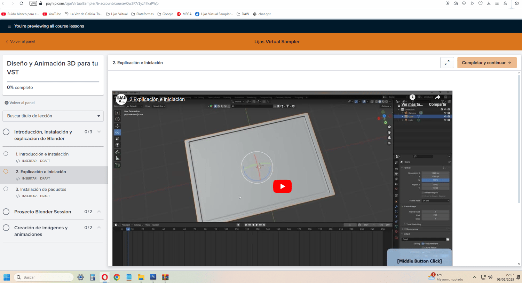The width and height of the screenshot is (522, 283).
Task: Click the Compartir share arrow icon
Action: (x=437, y=97)
